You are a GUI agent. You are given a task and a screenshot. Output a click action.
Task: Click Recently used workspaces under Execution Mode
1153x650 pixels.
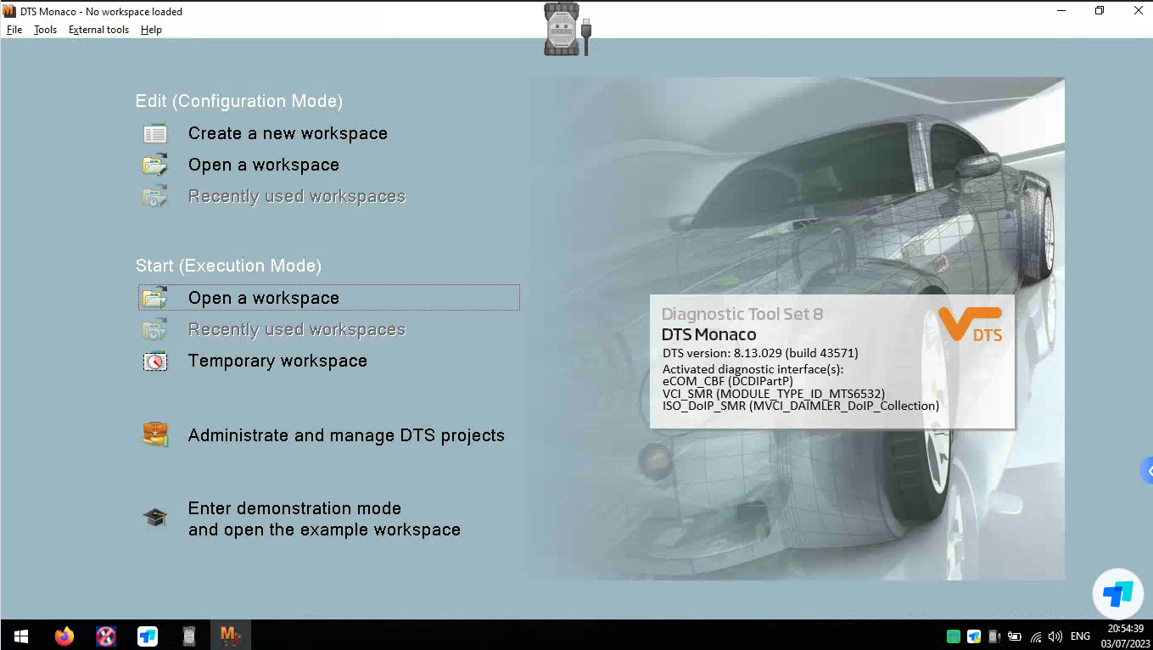coord(296,329)
